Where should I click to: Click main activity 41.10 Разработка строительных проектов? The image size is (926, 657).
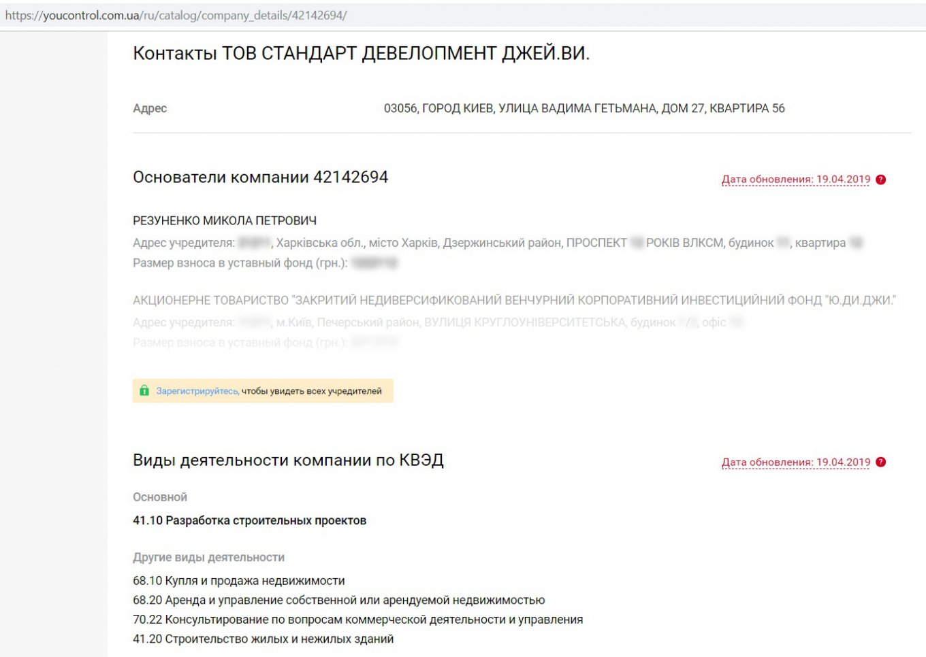[249, 520]
